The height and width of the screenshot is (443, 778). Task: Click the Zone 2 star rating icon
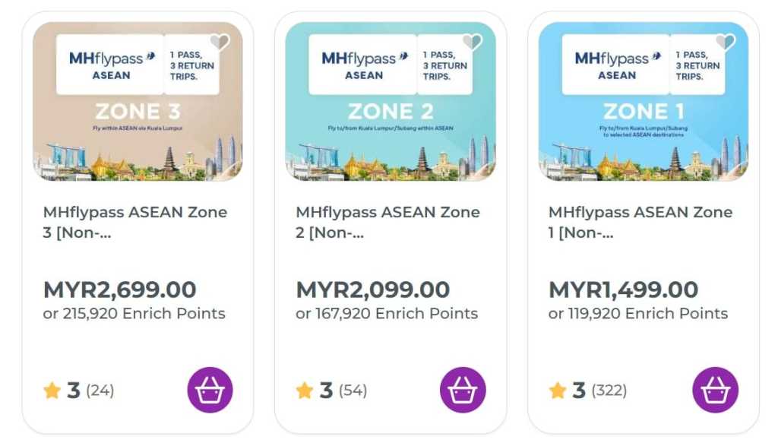tap(305, 391)
